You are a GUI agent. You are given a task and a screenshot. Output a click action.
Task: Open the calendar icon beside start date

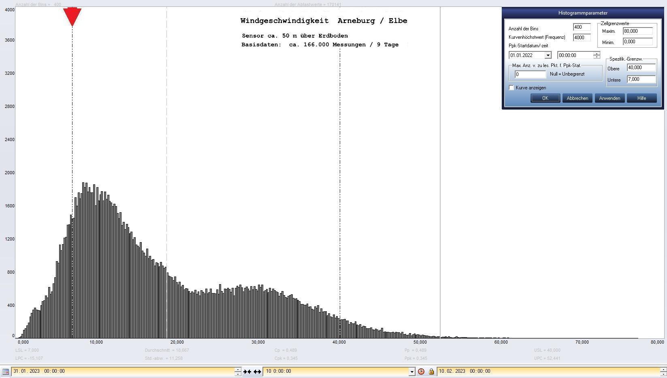(5, 371)
